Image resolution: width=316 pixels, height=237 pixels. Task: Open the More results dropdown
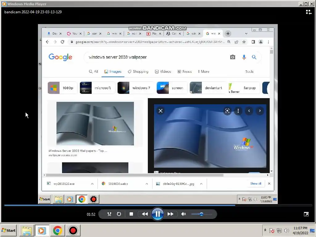pyautogui.click(x=204, y=72)
